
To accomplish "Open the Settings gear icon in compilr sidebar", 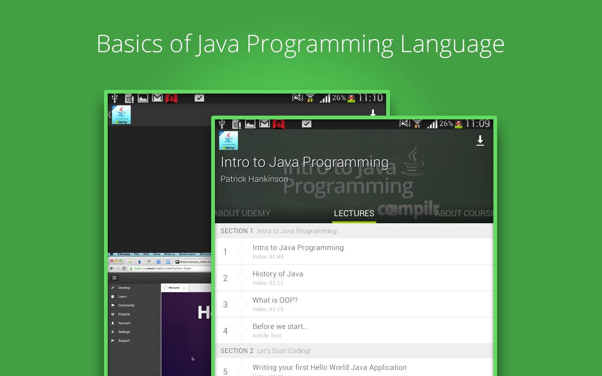I will [x=113, y=331].
